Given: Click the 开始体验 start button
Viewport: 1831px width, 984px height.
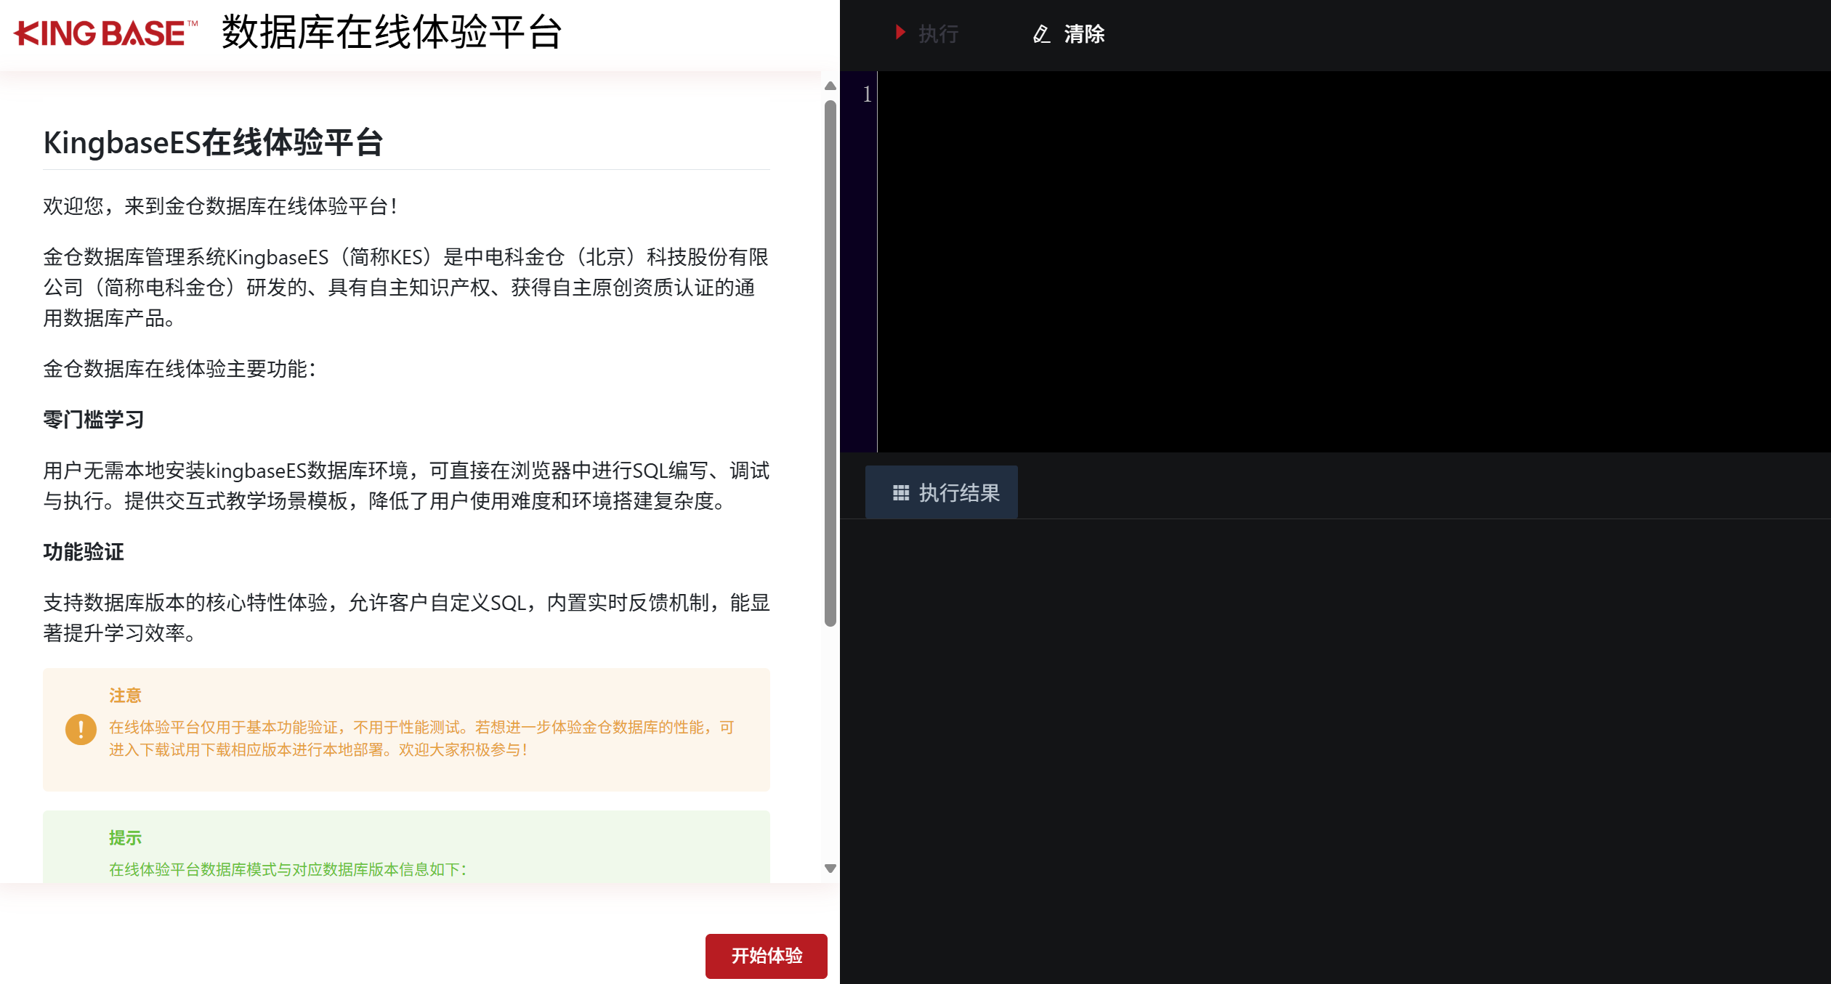Looking at the screenshot, I should pos(766,956).
